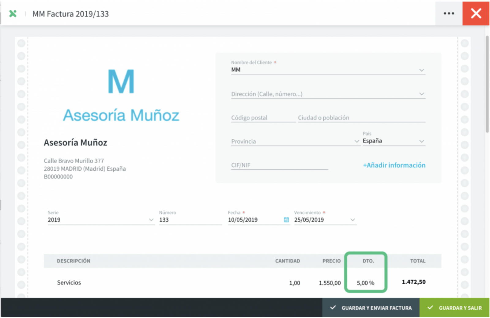The height and width of the screenshot is (318, 490).
Task: Click the DESCRIPCIÓN column header
Action: coord(73,261)
